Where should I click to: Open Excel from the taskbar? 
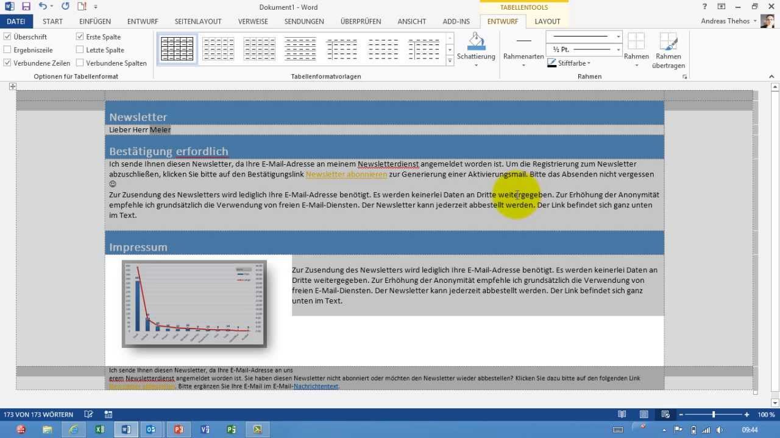coord(100,429)
